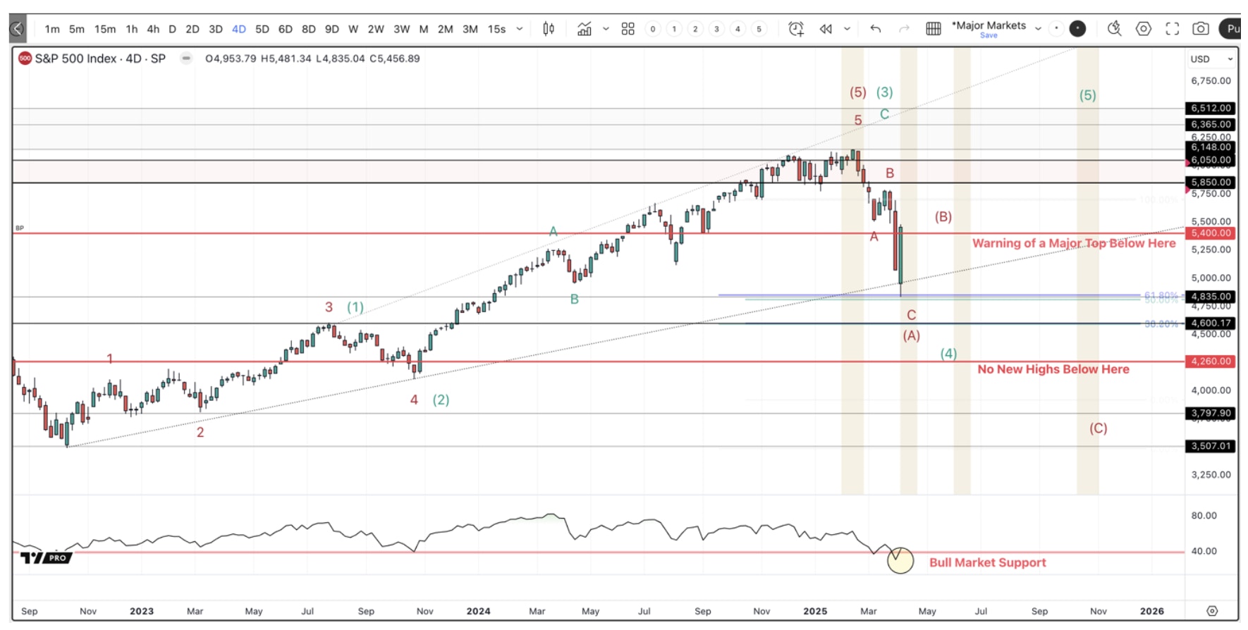Expand the Major Markets layout dropdown arrow

tap(1038, 29)
